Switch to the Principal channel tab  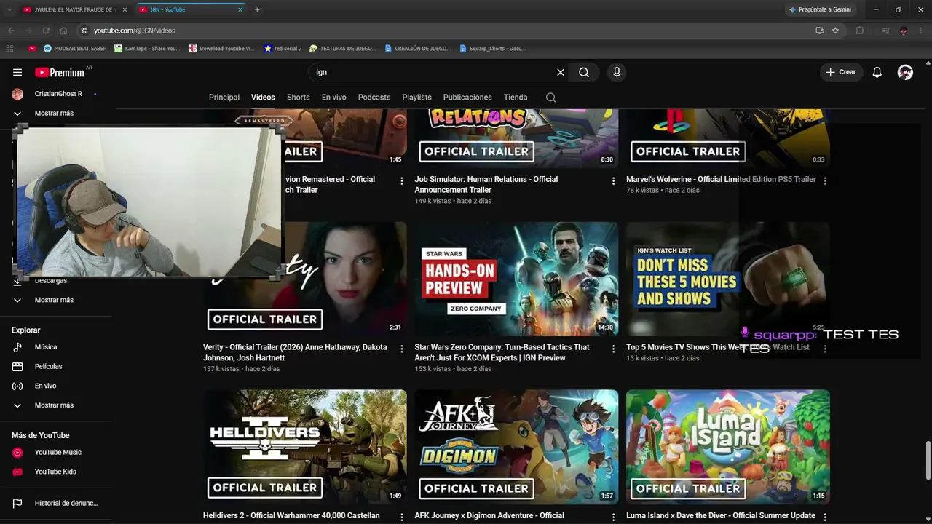pyautogui.click(x=224, y=98)
